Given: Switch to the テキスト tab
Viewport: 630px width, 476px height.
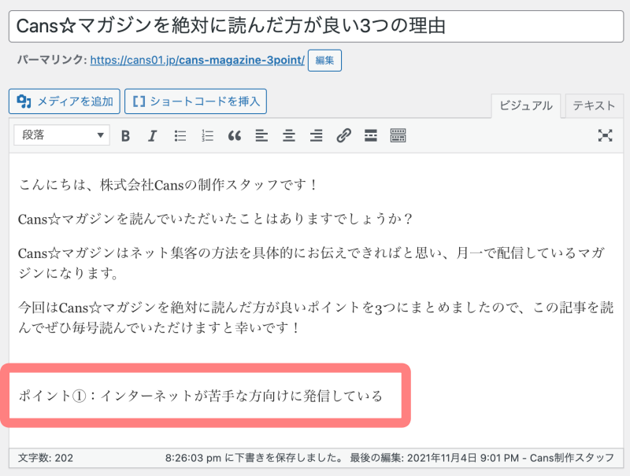Looking at the screenshot, I should [594, 105].
